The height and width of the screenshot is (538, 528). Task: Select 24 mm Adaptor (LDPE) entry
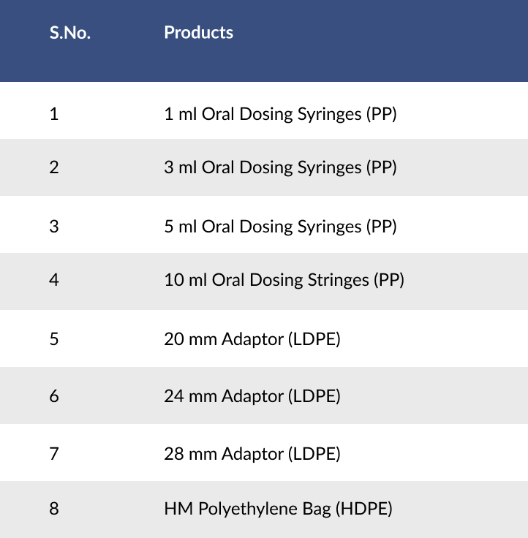(252, 396)
